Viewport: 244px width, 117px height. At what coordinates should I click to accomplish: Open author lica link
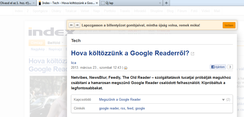(73, 63)
